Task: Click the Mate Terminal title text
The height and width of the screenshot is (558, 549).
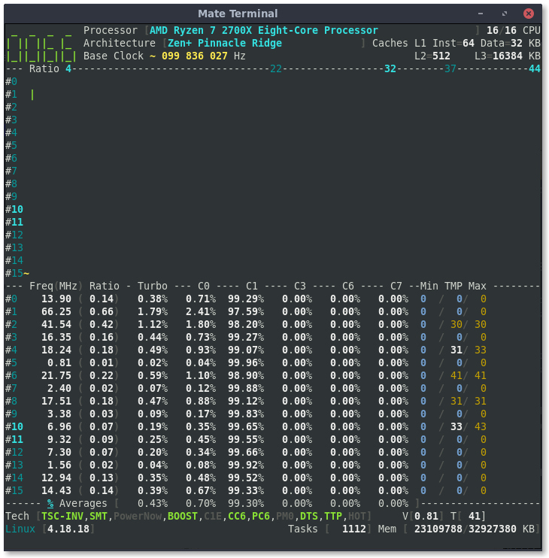Action: tap(238, 14)
